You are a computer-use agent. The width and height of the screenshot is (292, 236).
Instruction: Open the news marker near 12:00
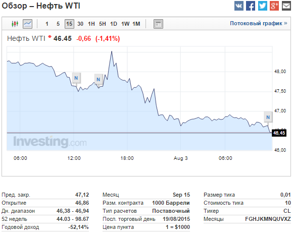click(76, 78)
